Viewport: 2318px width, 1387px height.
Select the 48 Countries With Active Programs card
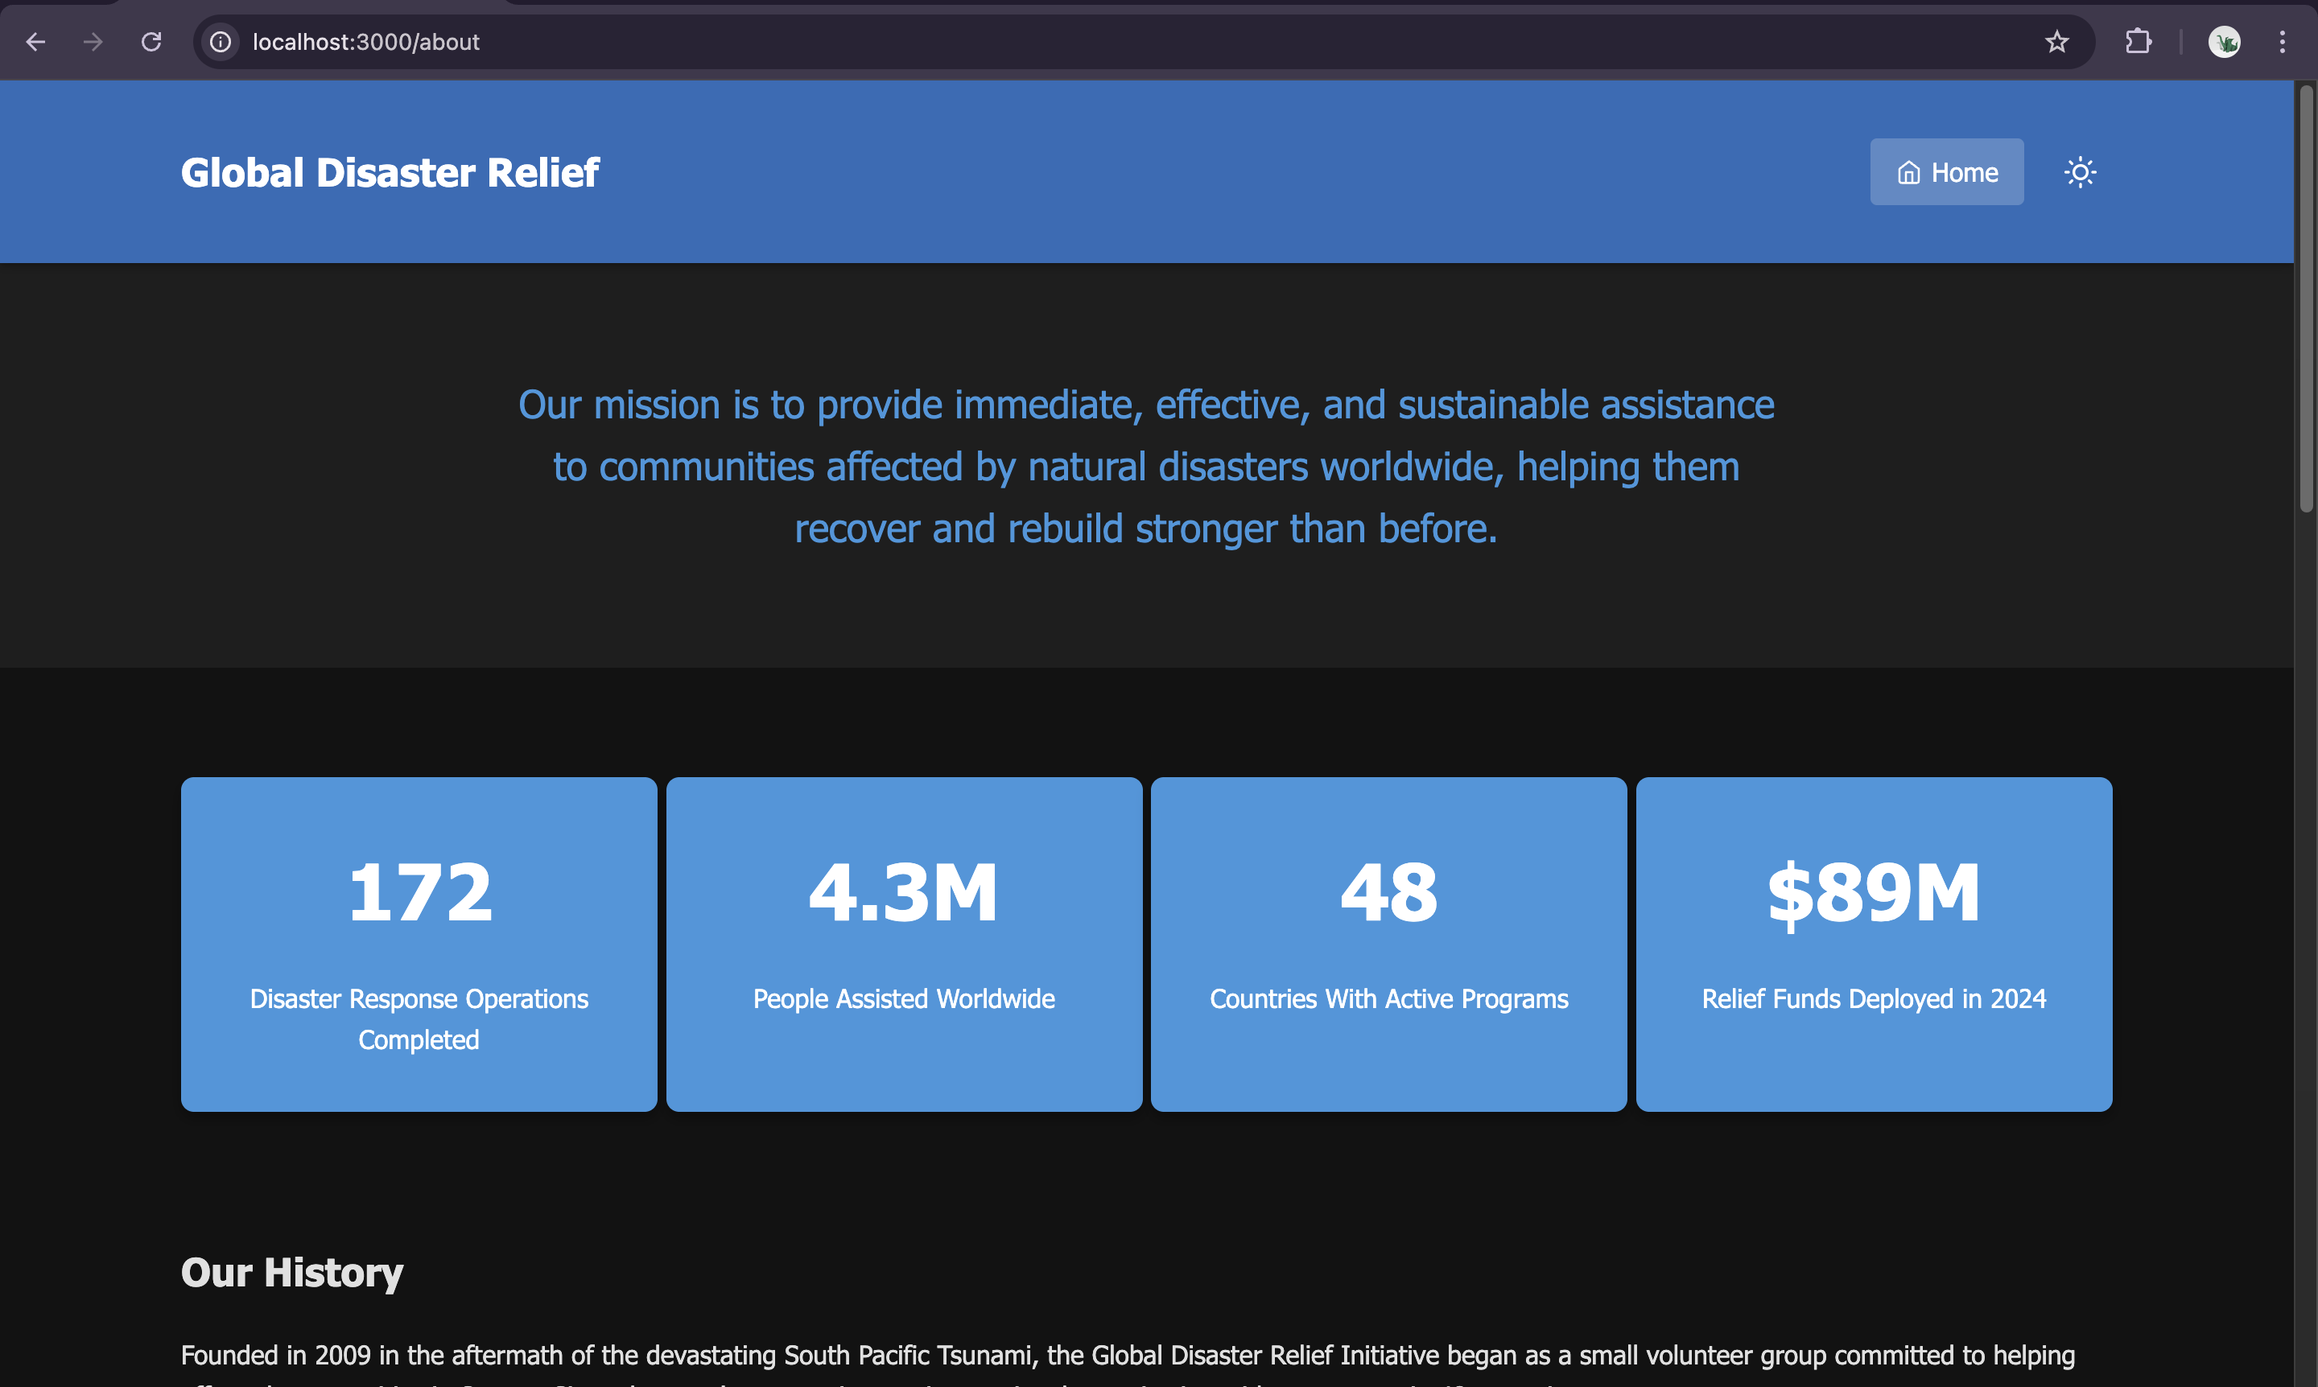click(1388, 944)
